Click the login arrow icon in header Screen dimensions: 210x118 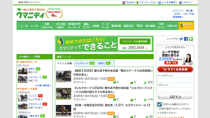coord(181,3)
